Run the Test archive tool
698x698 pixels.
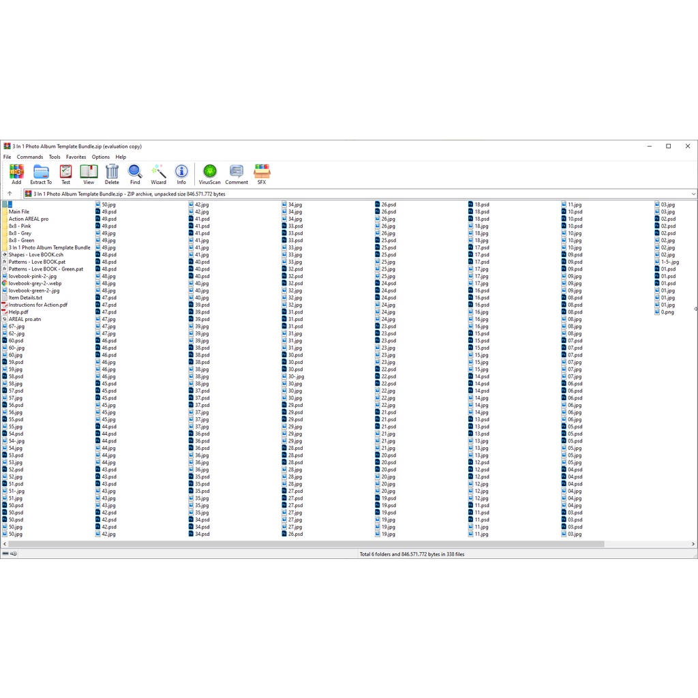[65, 174]
